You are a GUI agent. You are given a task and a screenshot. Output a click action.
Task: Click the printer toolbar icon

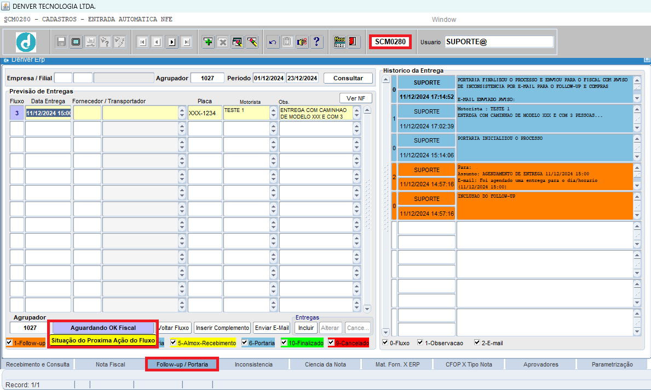pos(90,42)
